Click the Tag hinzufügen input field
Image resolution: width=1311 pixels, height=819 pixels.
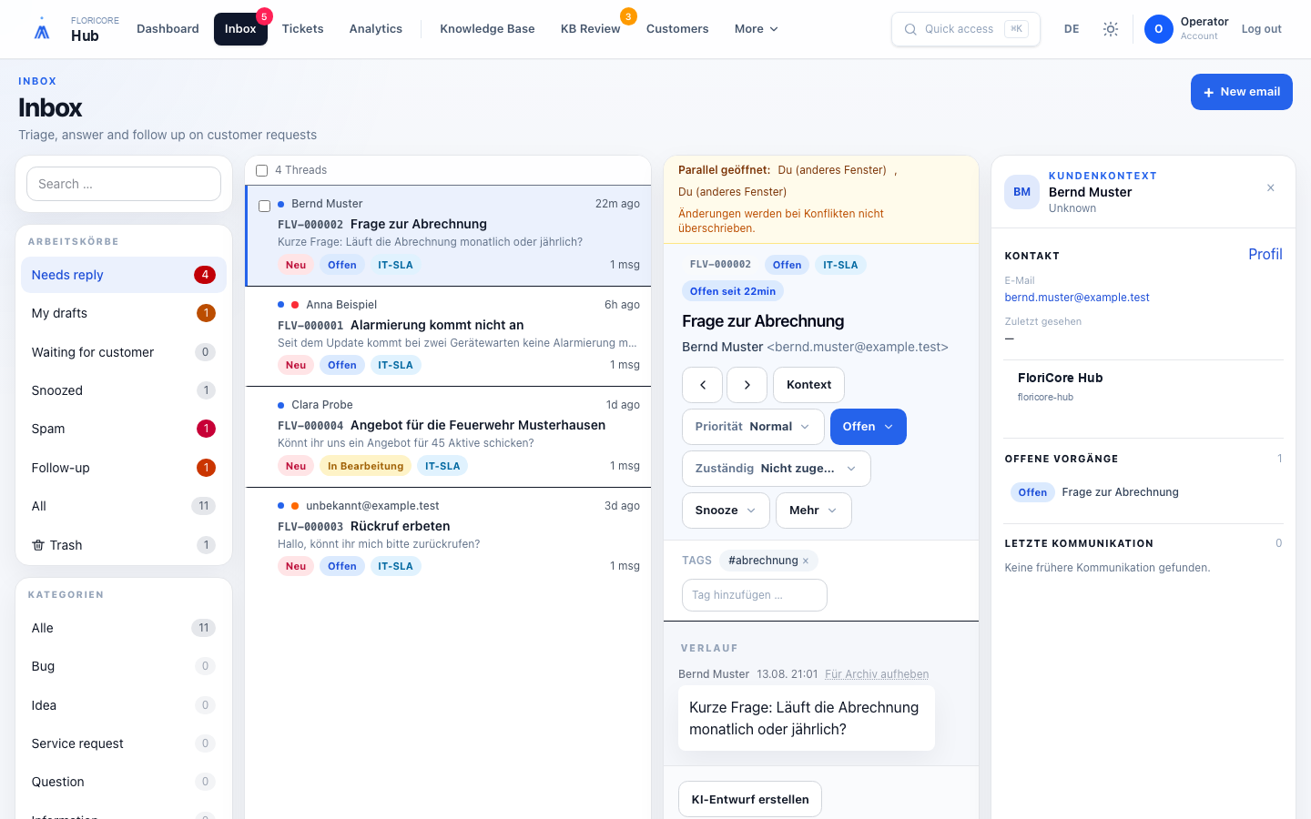point(755,595)
